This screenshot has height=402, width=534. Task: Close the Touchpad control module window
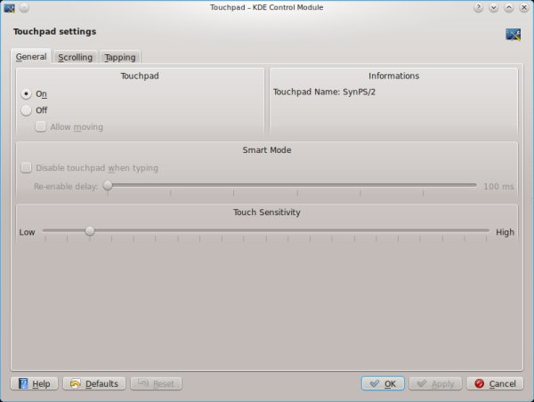[524, 7]
